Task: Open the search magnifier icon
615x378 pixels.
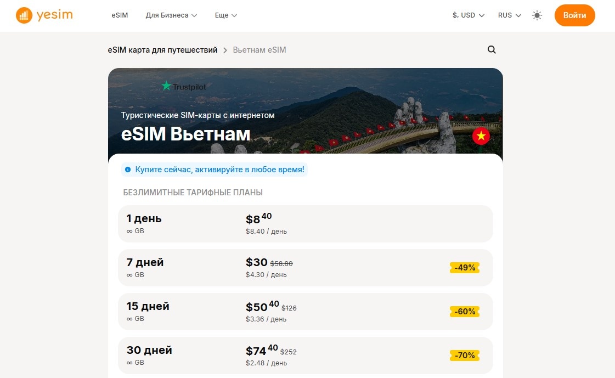Action: 491,49
